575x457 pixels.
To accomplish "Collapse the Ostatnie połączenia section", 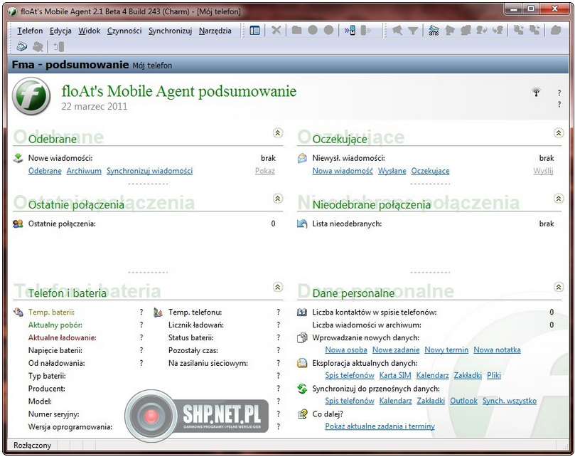I will pyautogui.click(x=278, y=199).
